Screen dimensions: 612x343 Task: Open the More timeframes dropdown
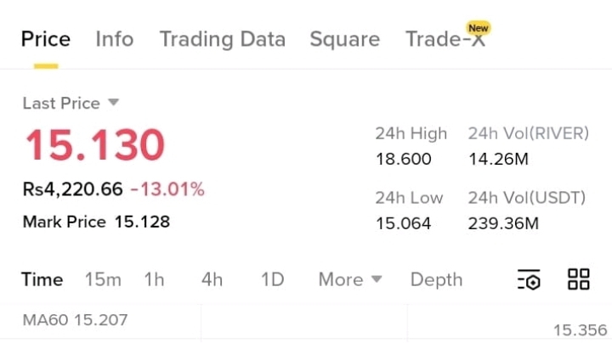[350, 279]
